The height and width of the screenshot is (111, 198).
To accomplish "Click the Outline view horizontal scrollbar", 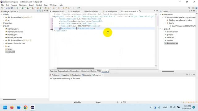I will 168,71.
